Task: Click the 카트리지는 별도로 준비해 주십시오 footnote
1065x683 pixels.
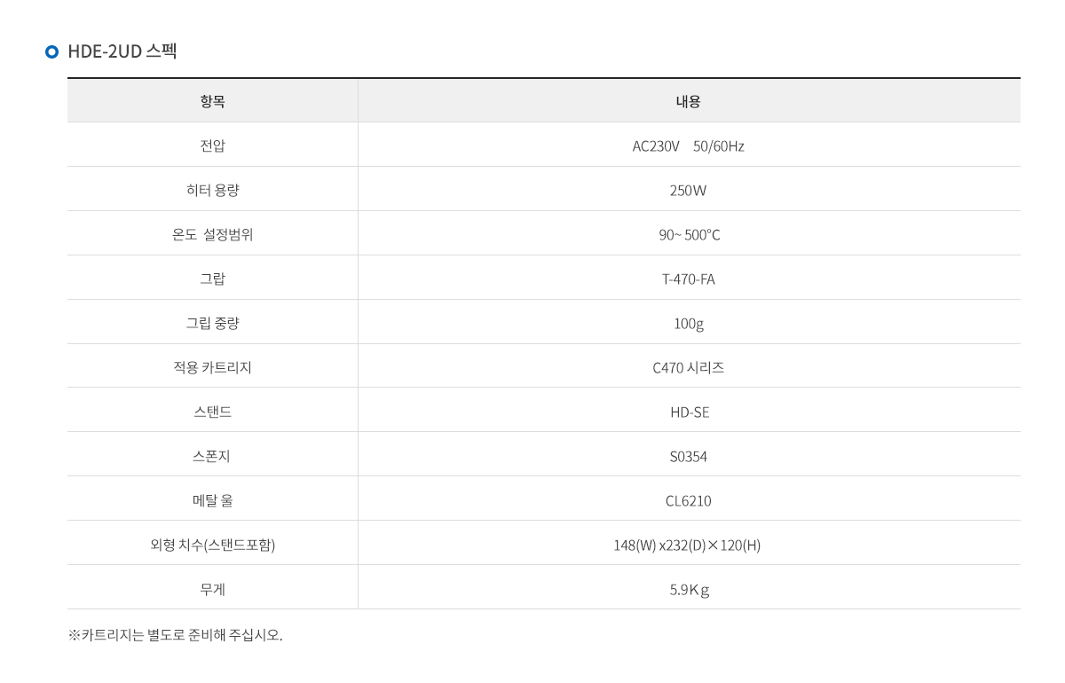Action: (x=175, y=635)
